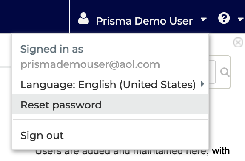Image resolution: width=245 pixels, height=161 pixels.
Task: Expand the caret beside the help icon
Action: point(240,19)
